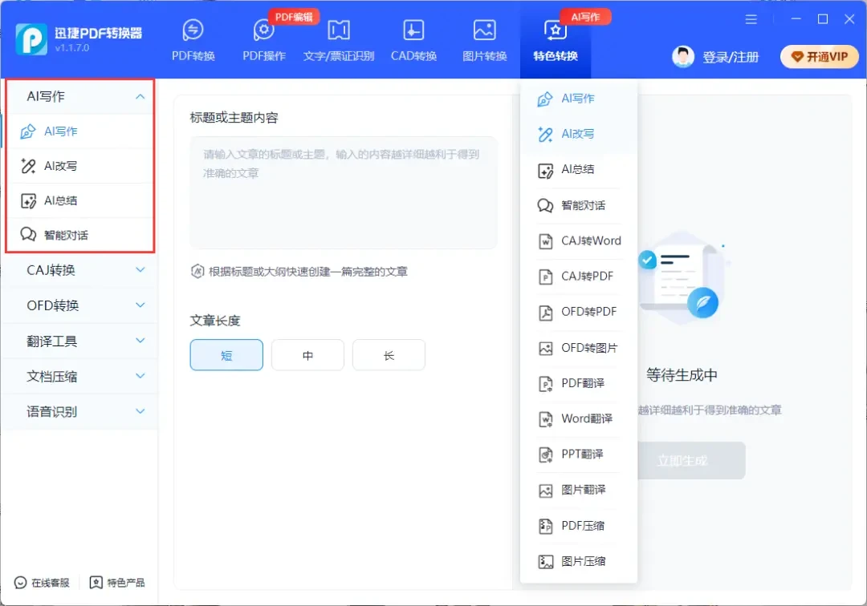Image resolution: width=867 pixels, height=606 pixels.
Task: Select the 短 article length option
Action: pos(226,355)
